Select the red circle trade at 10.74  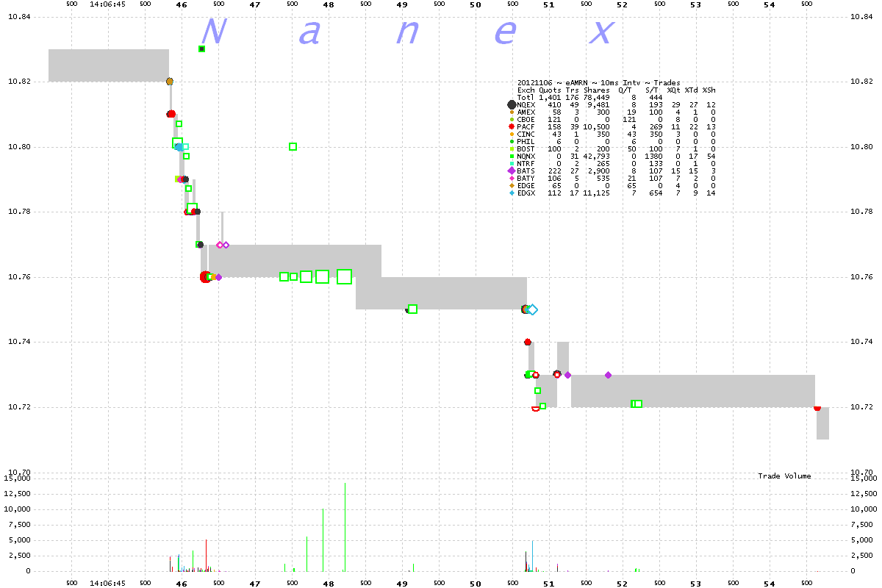click(x=528, y=342)
